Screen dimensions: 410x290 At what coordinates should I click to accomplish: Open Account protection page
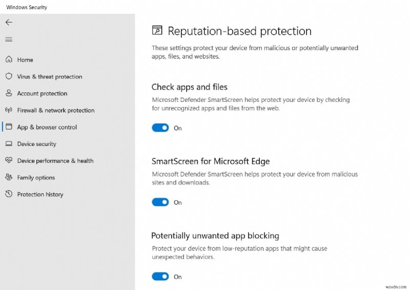pyautogui.click(x=42, y=94)
